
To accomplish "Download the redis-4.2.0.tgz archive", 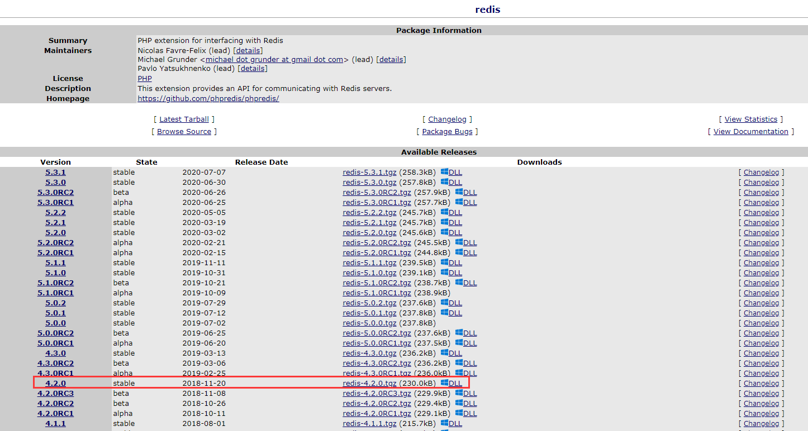I will (368, 383).
